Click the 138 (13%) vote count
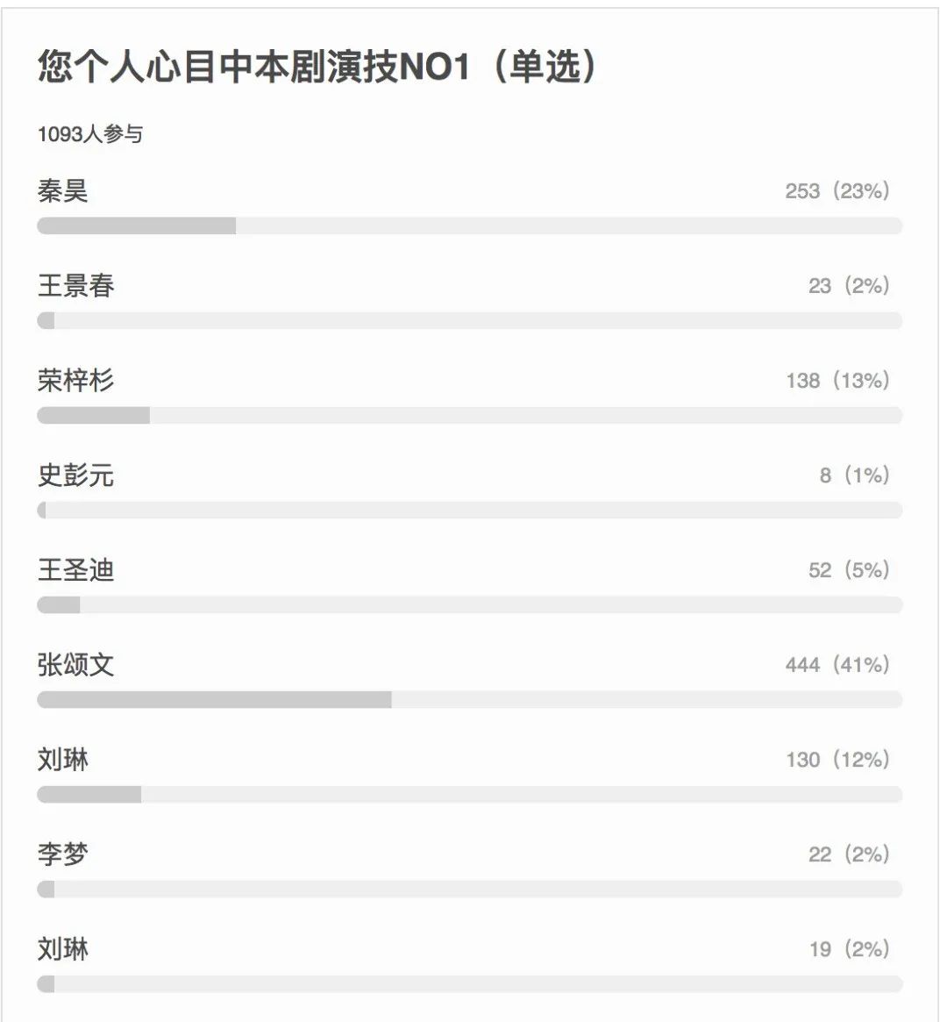 coord(837,381)
